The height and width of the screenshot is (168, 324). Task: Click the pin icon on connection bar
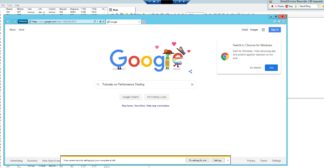click(154, 2)
